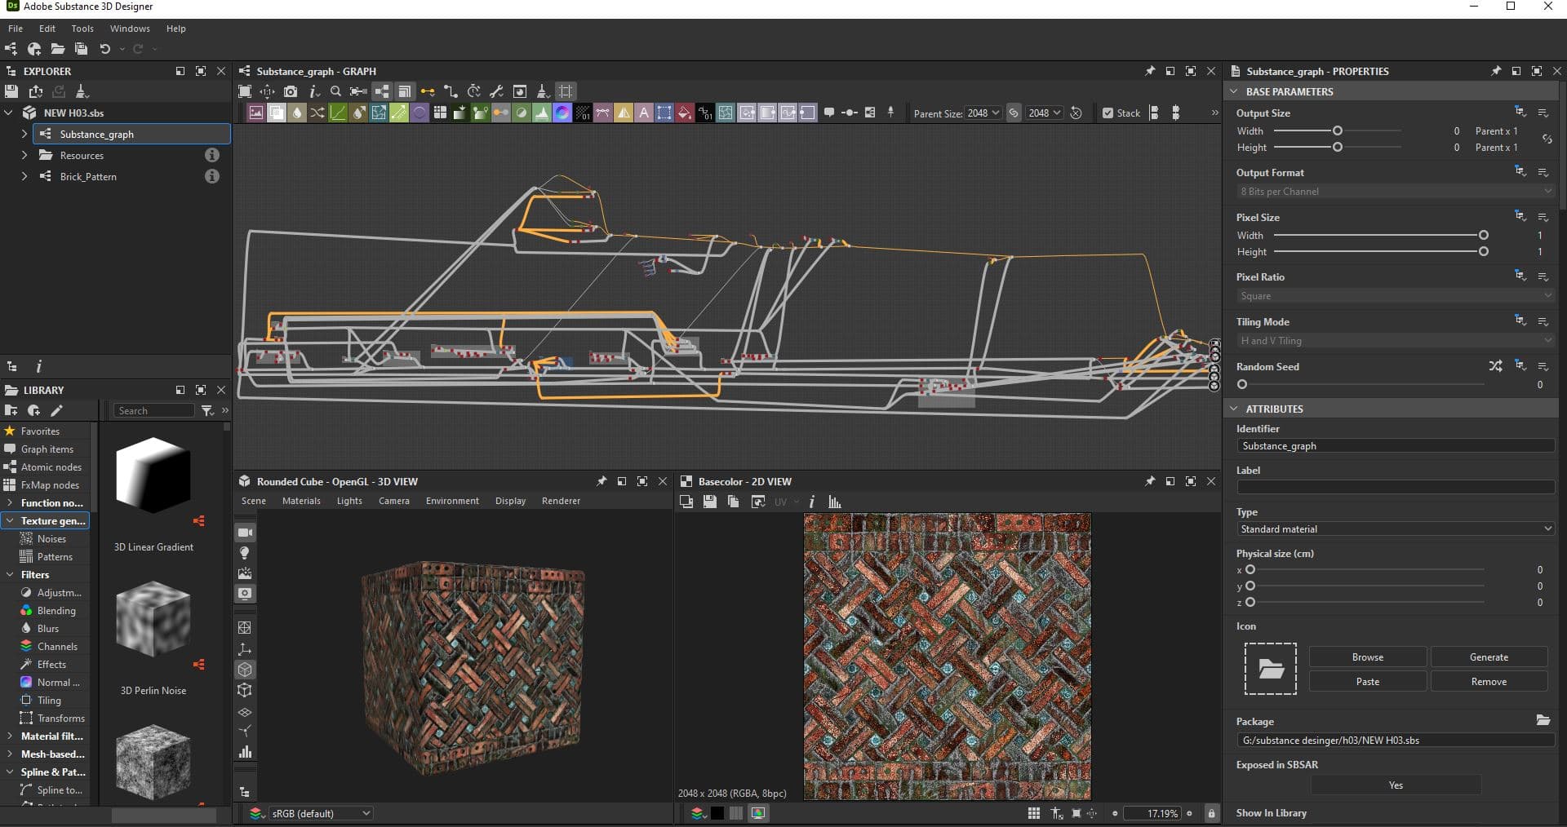Collapse the ATTRIBUTES section
This screenshot has height=827, width=1567.
(x=1234, y=409)
